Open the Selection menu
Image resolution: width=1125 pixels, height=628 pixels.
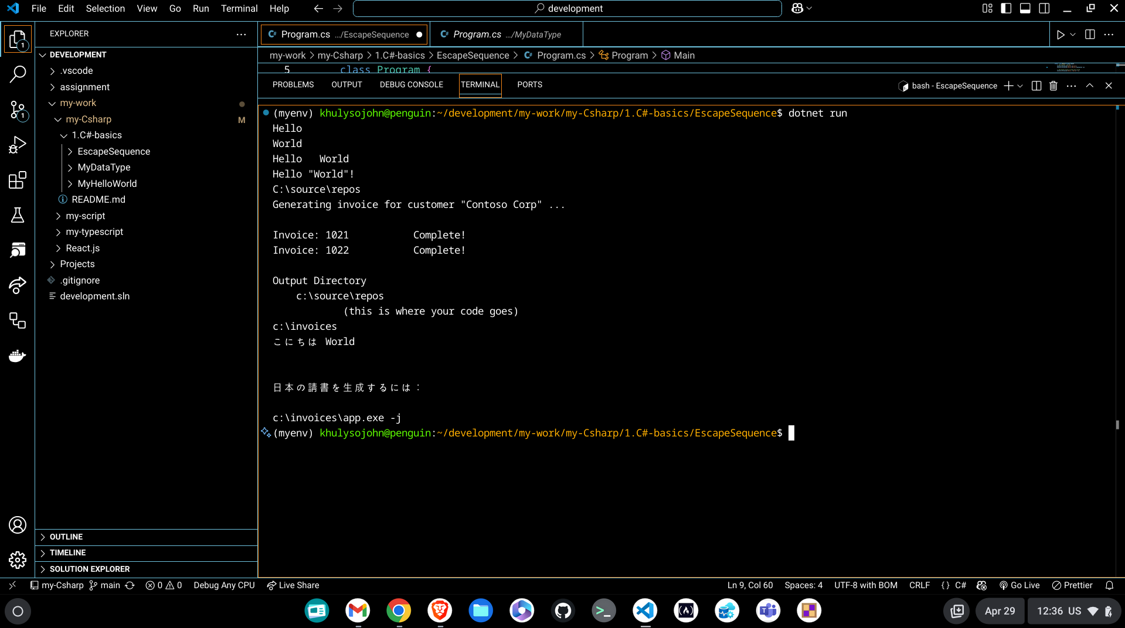[106, 8]
